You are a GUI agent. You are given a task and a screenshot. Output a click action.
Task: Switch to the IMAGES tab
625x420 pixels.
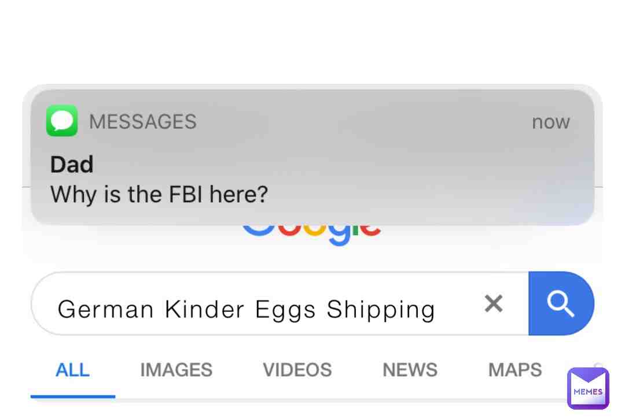176,370
